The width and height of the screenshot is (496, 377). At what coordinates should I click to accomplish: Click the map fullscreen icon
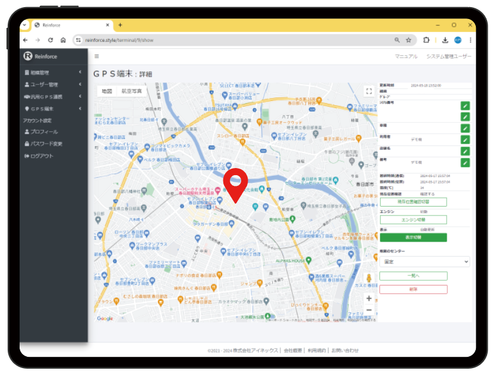(368, 91)
